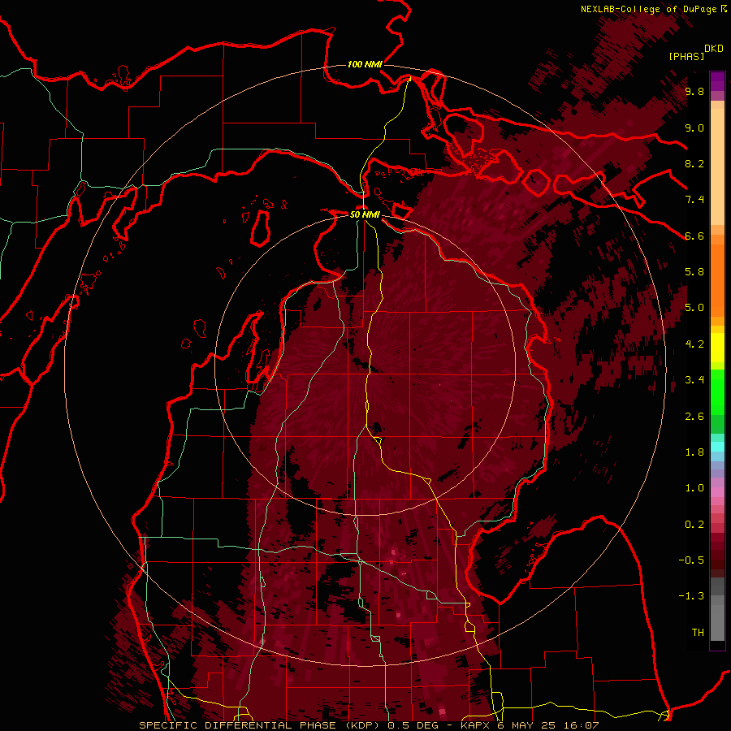The image size is (731, 731).
Task: Pick the cyan band of the color bar
Action: click(x=717, y=447)
